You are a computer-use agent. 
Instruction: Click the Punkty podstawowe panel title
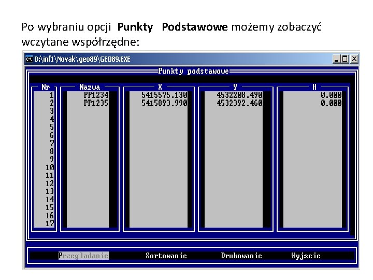(193, 71)
